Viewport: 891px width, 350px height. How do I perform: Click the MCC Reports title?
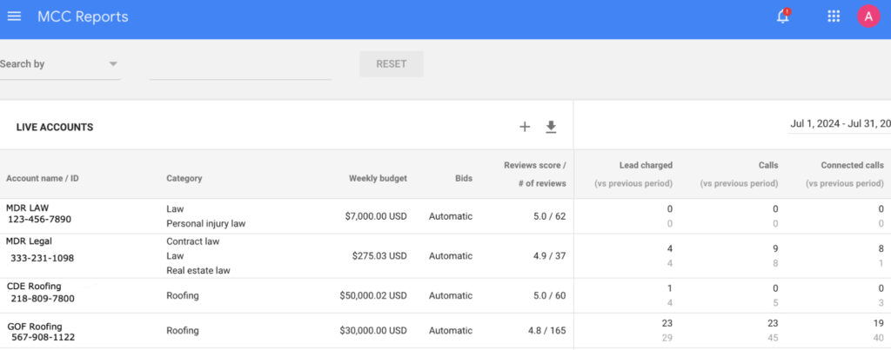tap(83, 17)
